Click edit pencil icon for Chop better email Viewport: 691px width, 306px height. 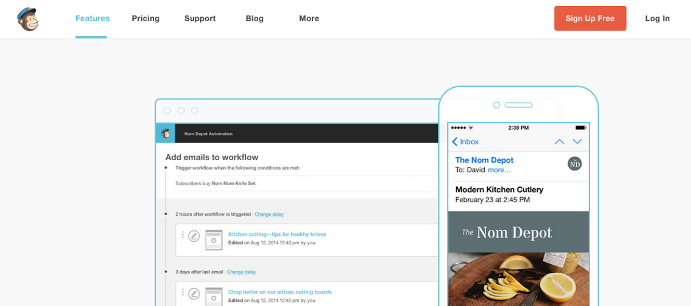tap(194, 294)
